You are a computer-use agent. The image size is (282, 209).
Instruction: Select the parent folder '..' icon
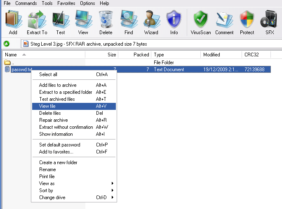(7, 63)
